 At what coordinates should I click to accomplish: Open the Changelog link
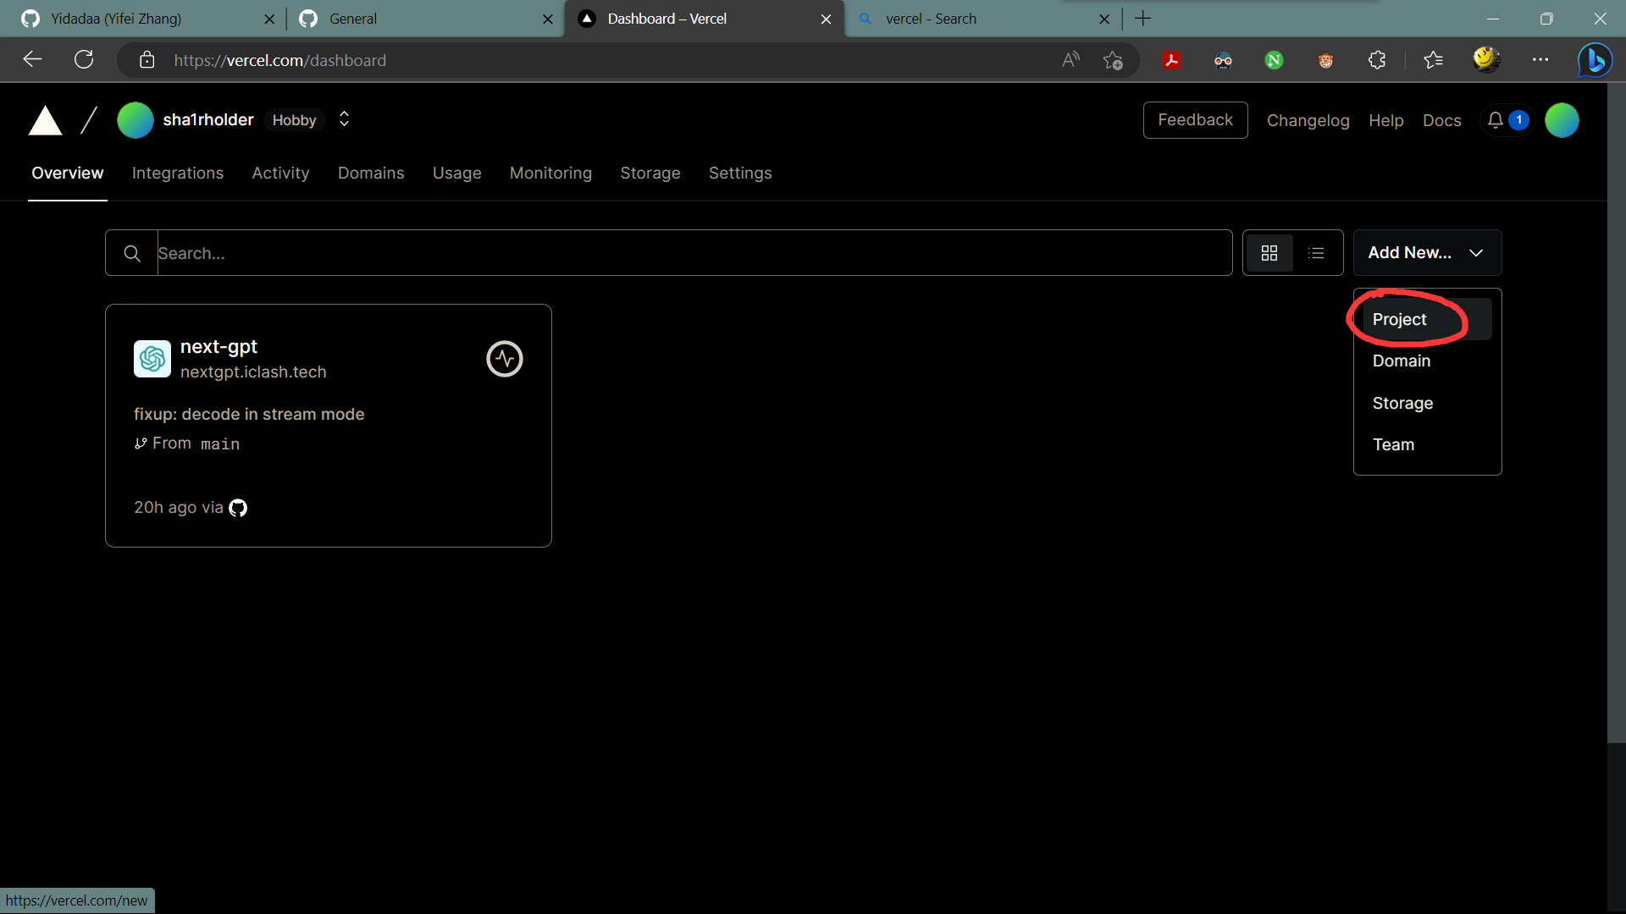tap(1308, 120)
